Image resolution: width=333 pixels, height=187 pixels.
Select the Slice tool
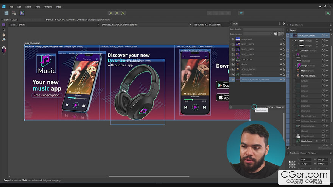[4, 25]
